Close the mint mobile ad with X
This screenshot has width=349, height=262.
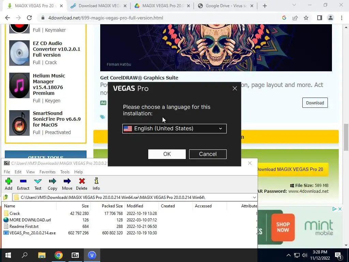pos(340,209)
